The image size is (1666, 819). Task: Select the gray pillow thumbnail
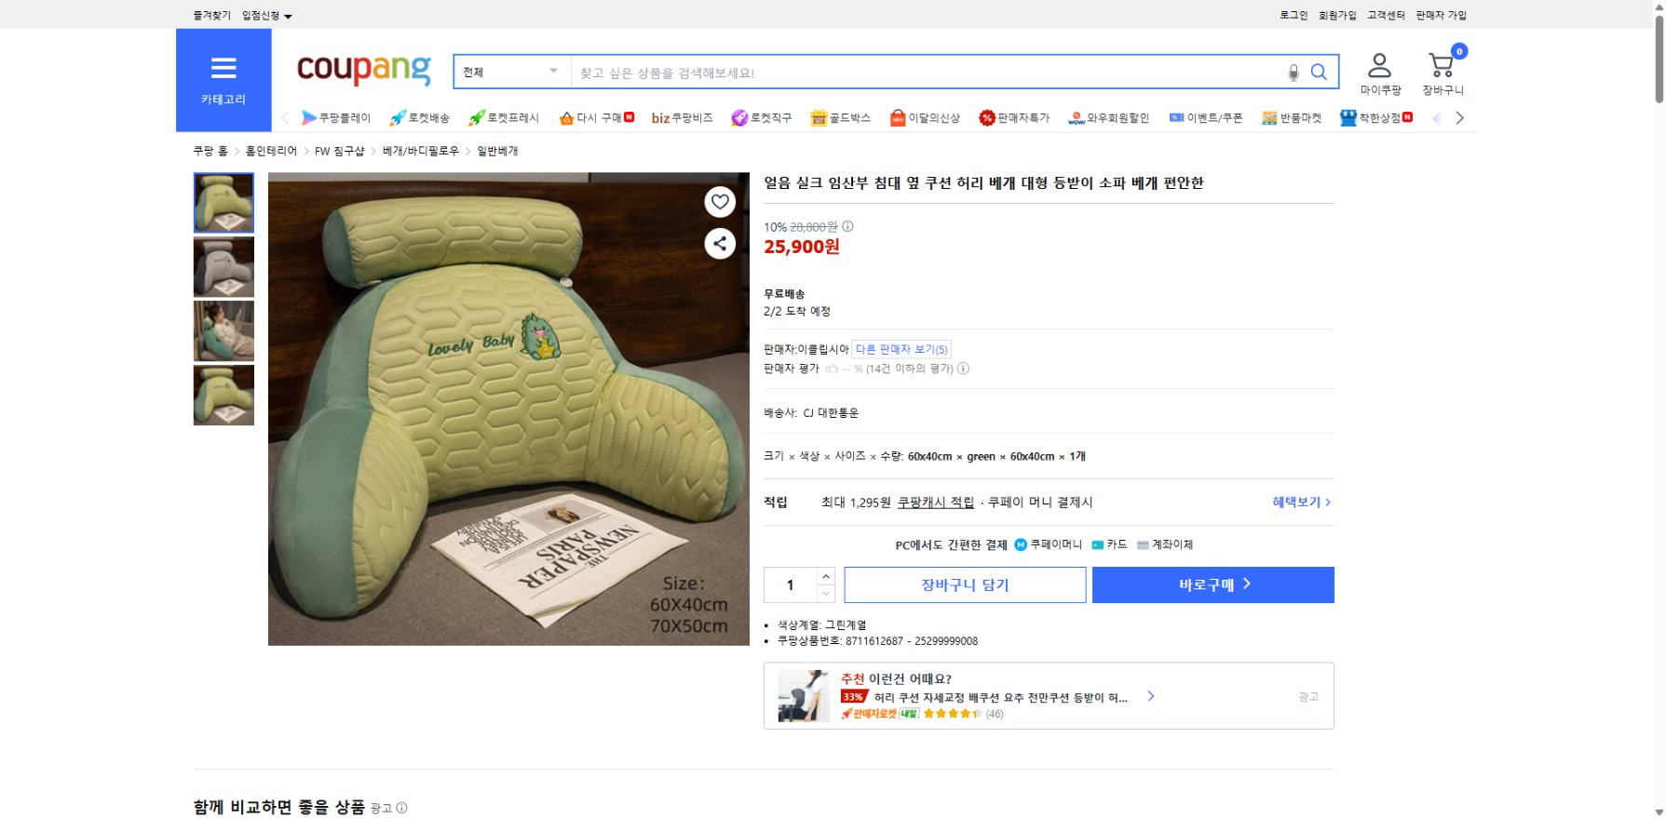tap(223, 267)
